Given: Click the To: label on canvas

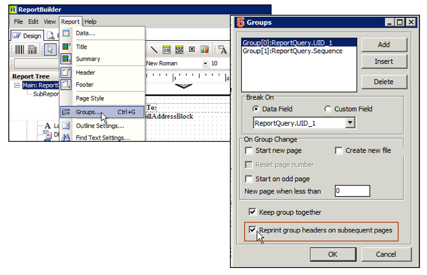Looking at the screenshot, I should (x=152, y=107).
